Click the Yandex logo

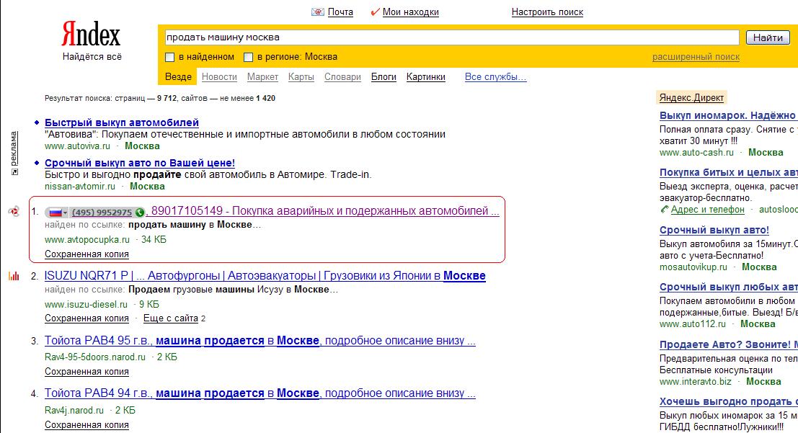click(x=91, y=35)
